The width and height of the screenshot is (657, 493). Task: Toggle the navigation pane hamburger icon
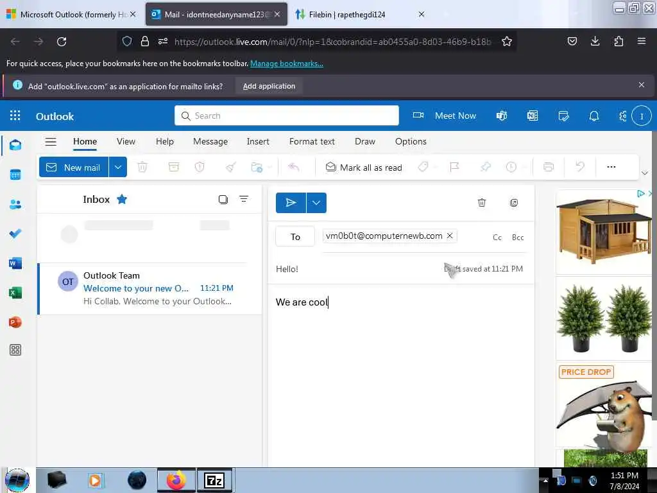pos(51,142)
